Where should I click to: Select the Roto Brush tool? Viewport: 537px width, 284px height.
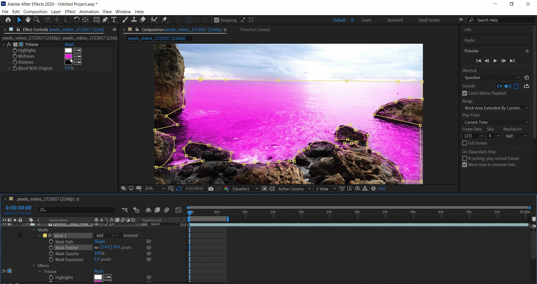coord(154,20)
